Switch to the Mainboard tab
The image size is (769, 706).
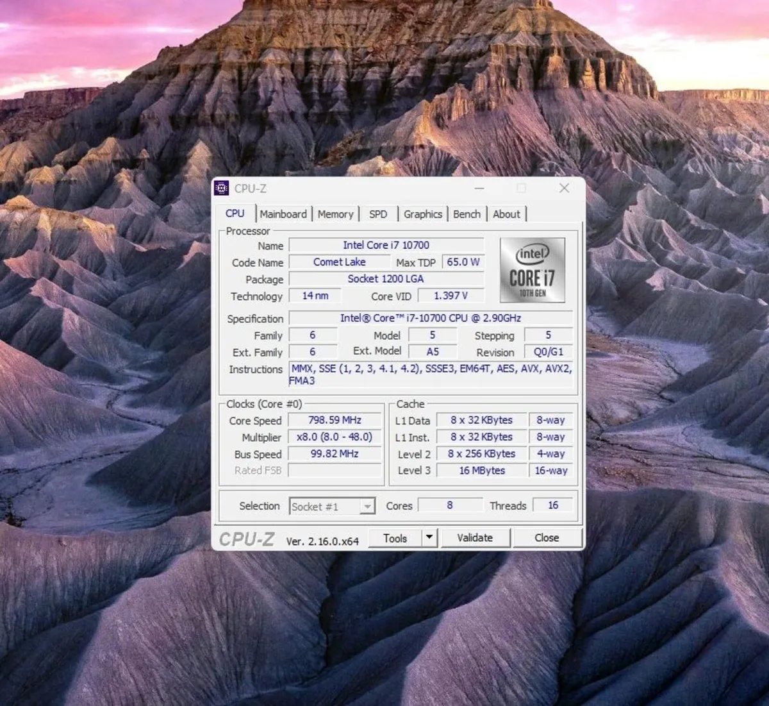click(x=283, y=214)
